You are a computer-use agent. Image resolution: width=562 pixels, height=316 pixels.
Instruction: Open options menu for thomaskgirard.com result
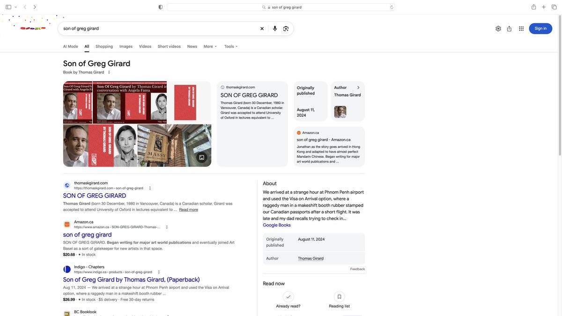point(150,188)
